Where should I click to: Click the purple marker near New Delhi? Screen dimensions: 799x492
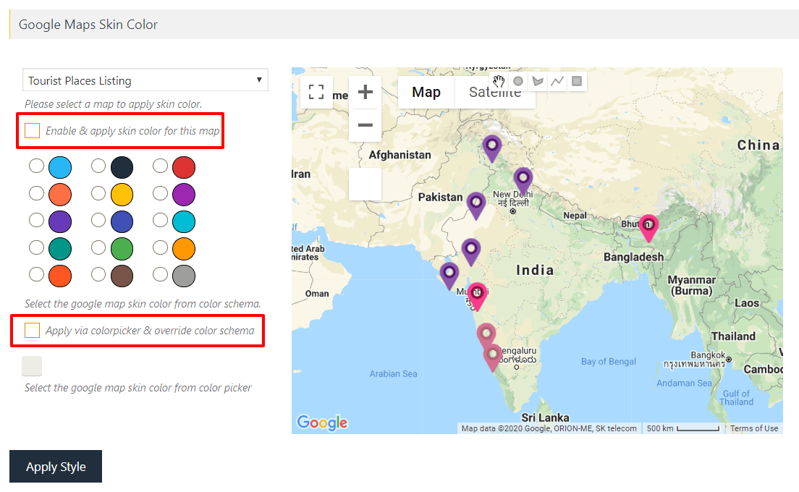coord(523,179)
